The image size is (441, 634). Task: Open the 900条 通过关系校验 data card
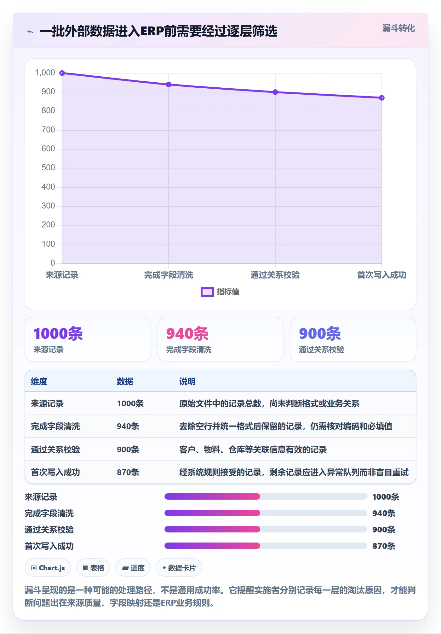pos(353,339)
